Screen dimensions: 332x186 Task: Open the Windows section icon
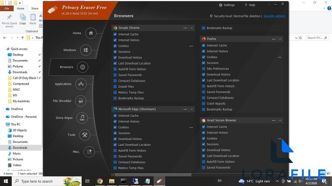pyautogui.click(x=85, y=50)
